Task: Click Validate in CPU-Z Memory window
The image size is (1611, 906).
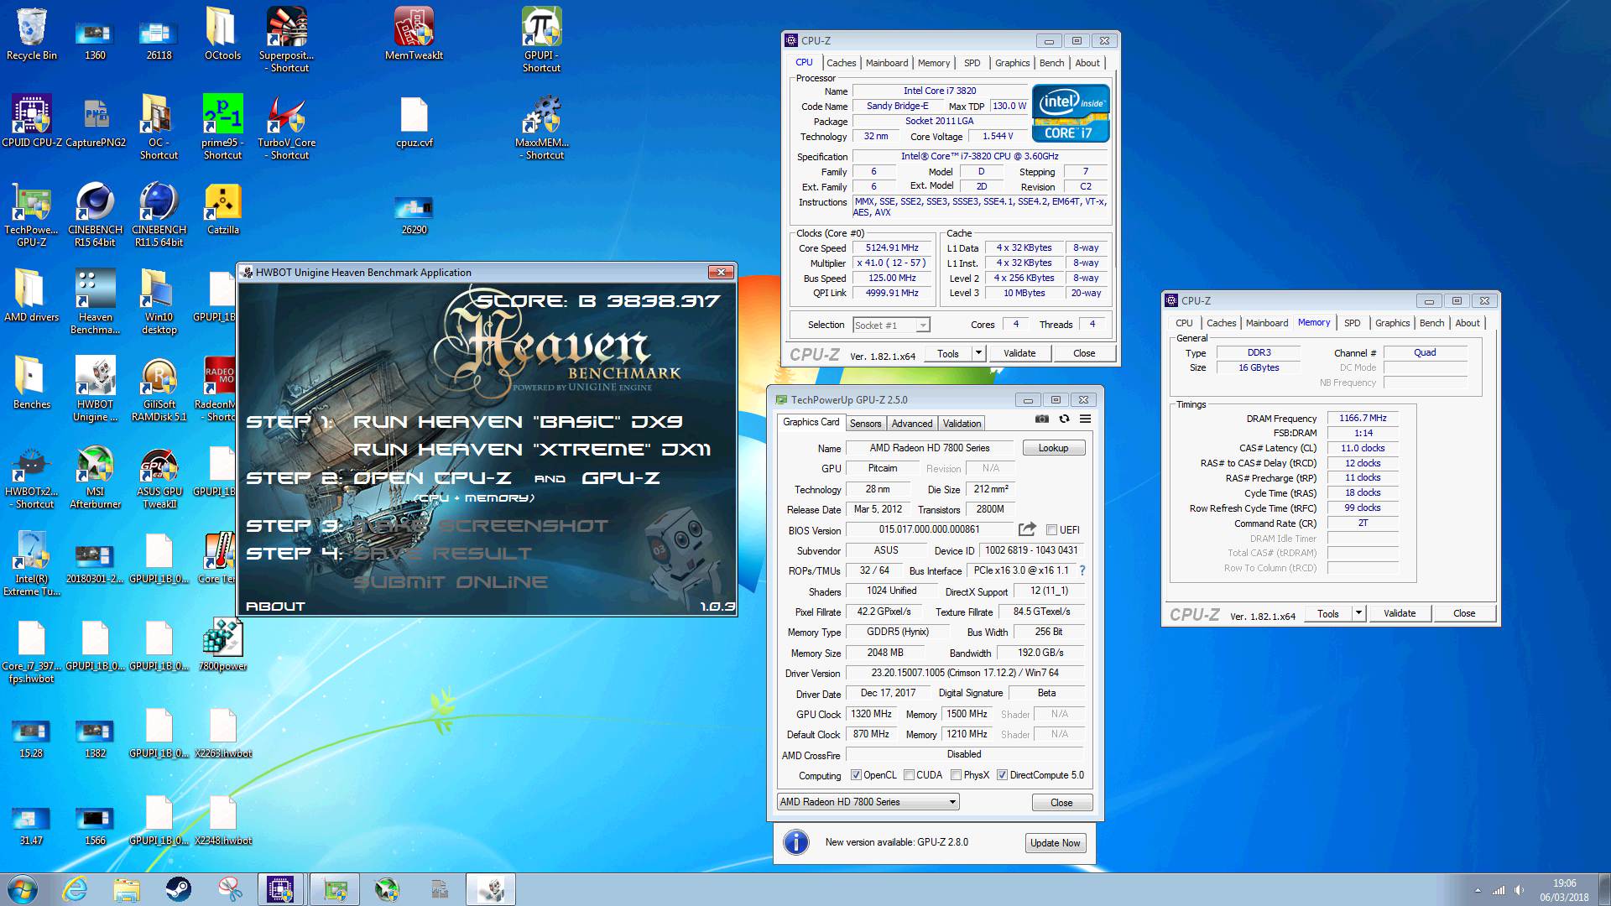Action: (x=1399, y=613)
